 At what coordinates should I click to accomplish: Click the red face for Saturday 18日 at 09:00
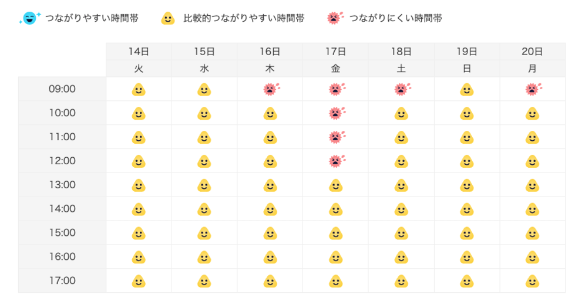tap(401, 90)
